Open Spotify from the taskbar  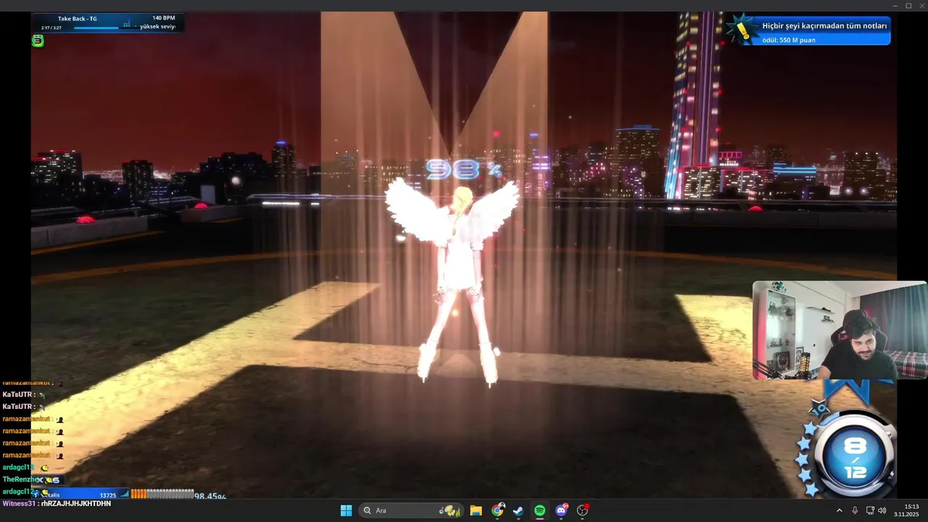[x=539, y=510]
